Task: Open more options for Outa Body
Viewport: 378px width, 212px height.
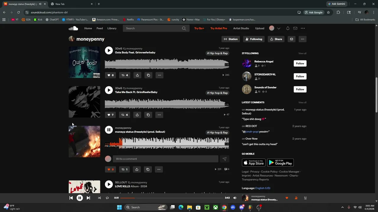Action: (159, 75)
